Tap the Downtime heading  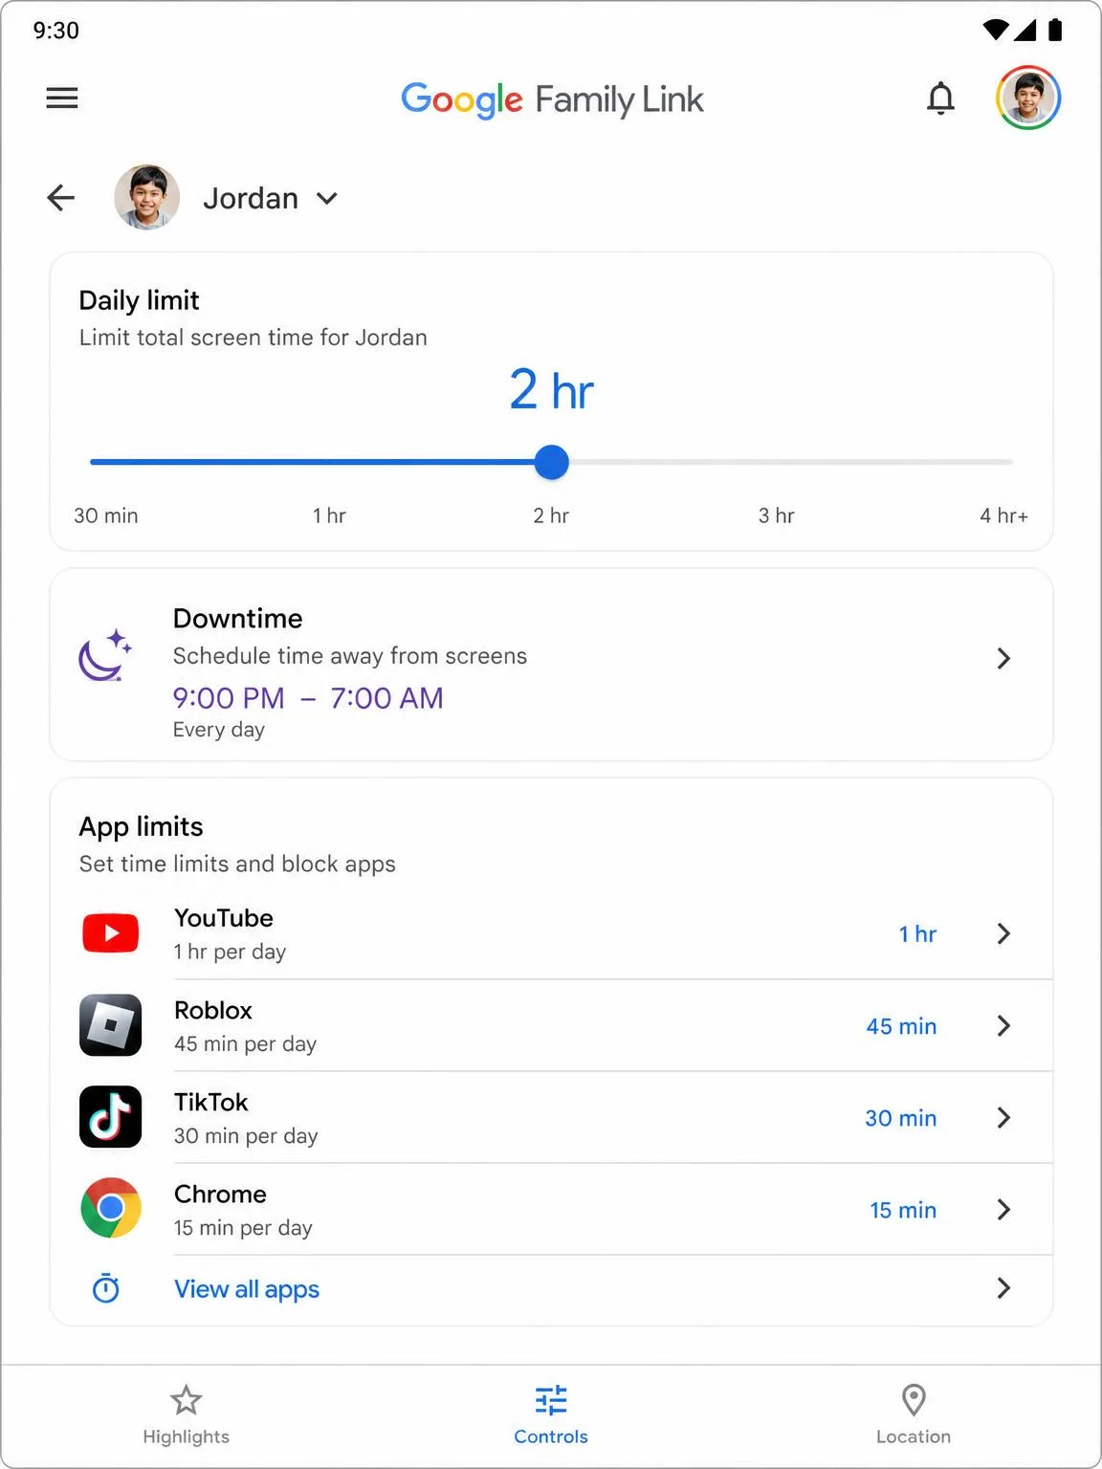(238, 619)
